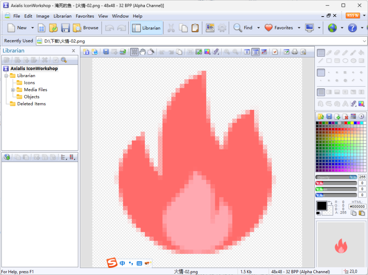Select the pencil tool in tool palette
The width and height of the screenshot is (368, 275).
click(345, 52)
